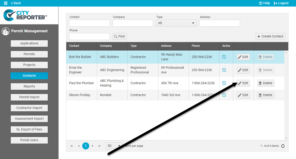Image resolution: width=296 pixels, height=159 pixels.
Task: Open the Type filter dropdown
Action: [176, 23]
